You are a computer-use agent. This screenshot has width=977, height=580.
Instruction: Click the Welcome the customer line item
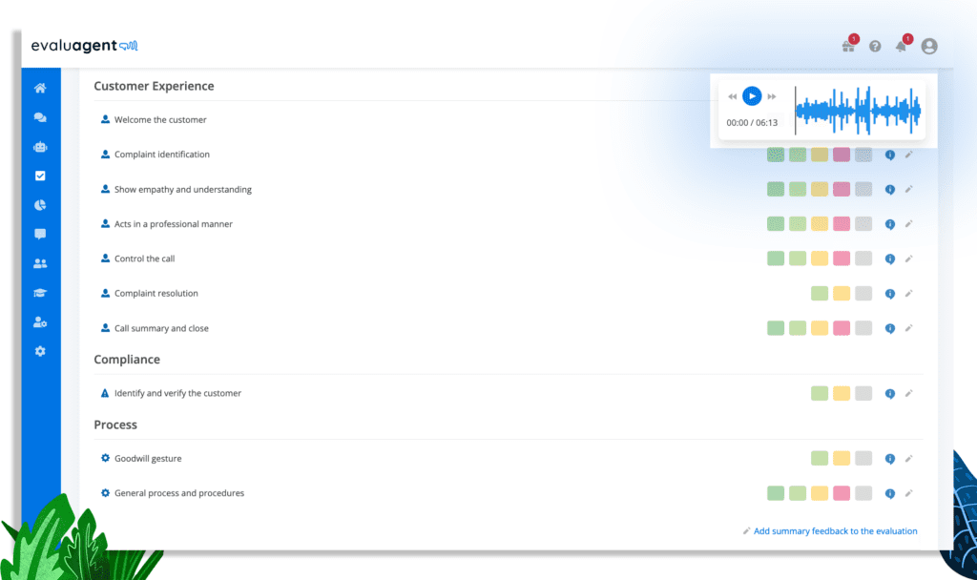160,119
